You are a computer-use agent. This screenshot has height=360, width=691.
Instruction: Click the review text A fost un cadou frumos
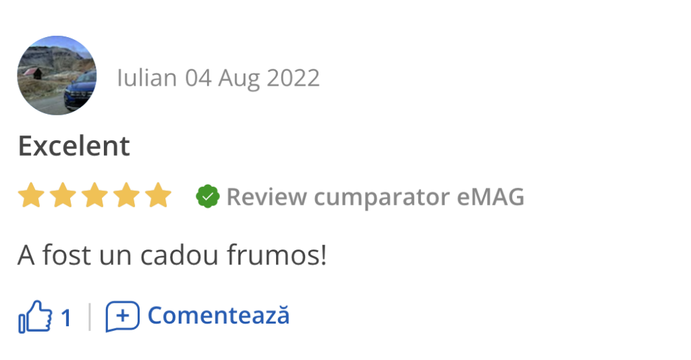coord(172,255)
